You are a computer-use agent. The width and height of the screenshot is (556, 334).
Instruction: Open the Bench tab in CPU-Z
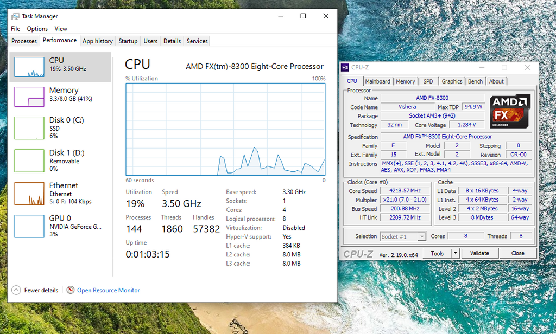click(475, 81)
